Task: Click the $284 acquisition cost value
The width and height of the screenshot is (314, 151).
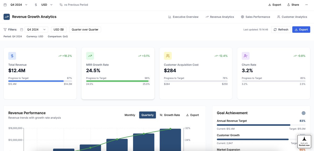Action: 170,71
